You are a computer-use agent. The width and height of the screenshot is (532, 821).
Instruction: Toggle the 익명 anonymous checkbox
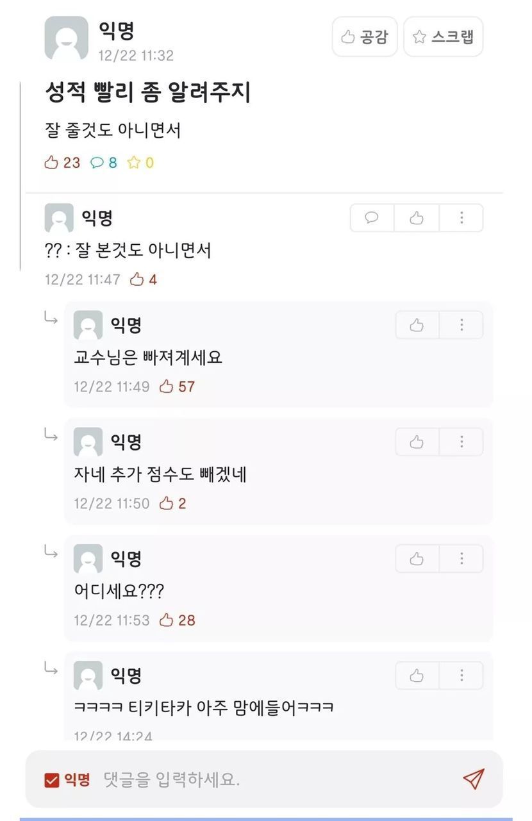pyautogui.click(x=52, y=780)
